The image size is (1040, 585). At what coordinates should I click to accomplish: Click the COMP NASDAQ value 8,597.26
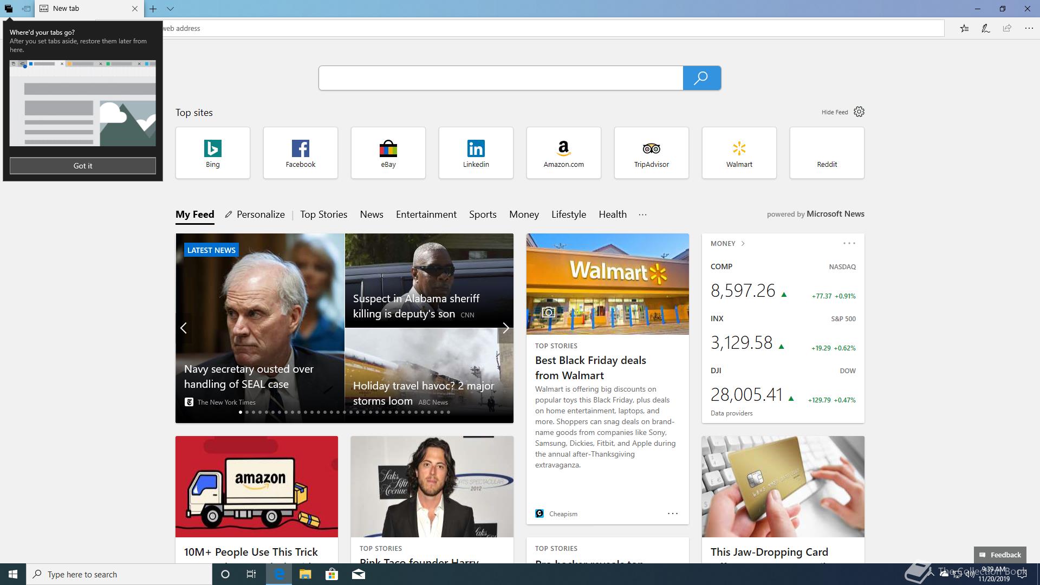tap(743, 291)
